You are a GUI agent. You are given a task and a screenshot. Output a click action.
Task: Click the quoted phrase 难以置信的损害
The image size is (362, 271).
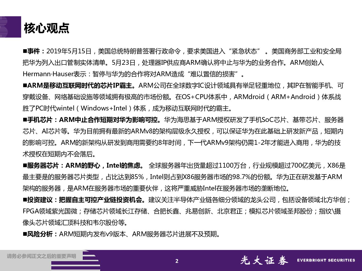point(213,74)
